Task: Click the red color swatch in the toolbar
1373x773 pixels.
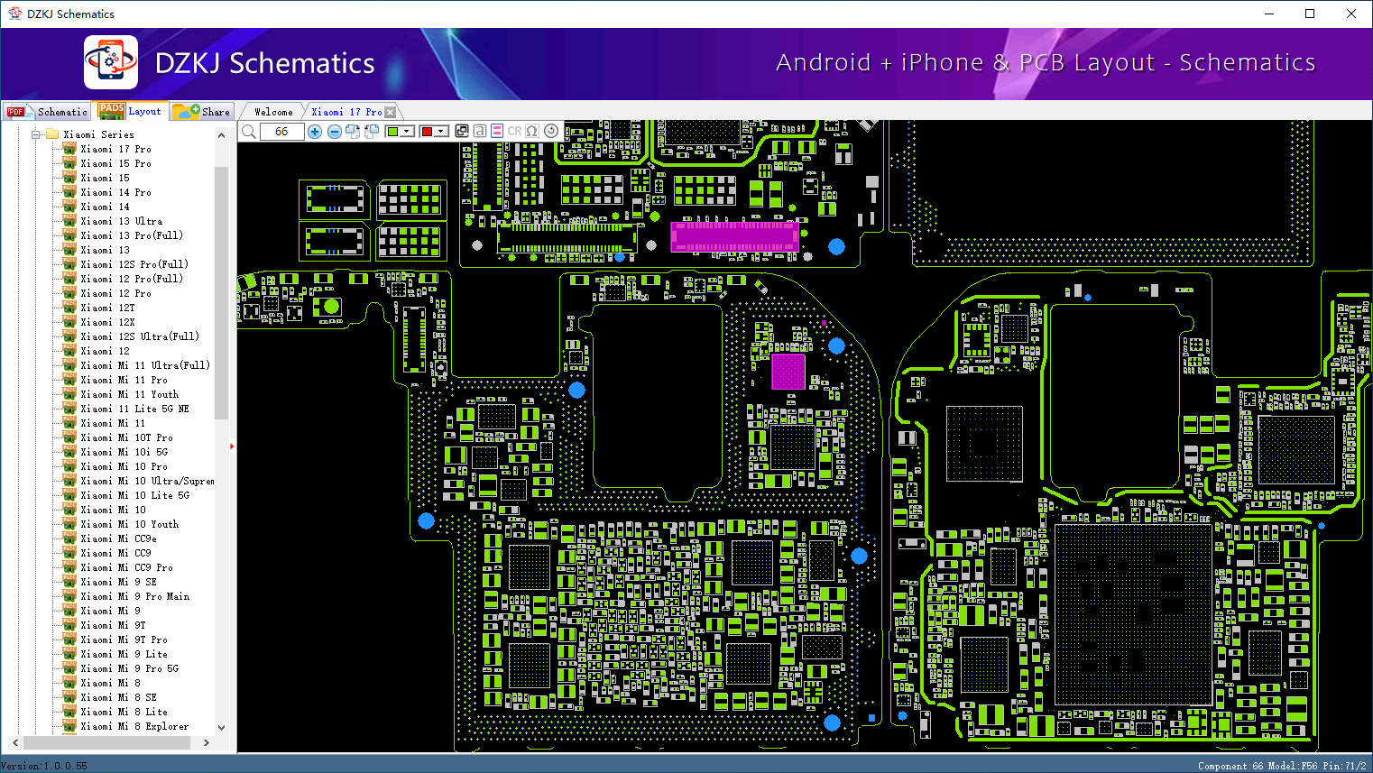Action: 427,132
